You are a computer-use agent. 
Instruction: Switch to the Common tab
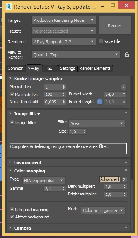coord(16,69)
